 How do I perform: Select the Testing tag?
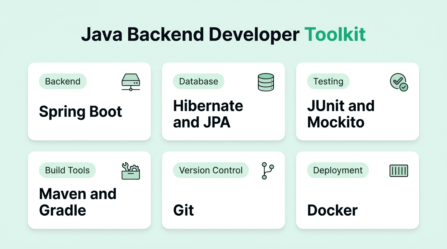pos(328,81)
